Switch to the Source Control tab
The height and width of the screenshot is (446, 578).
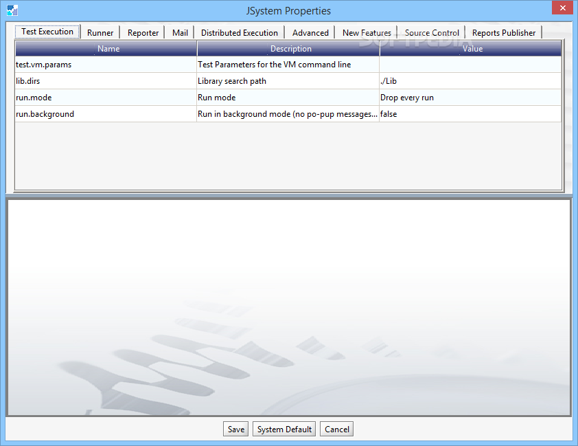tap(432, 33)
